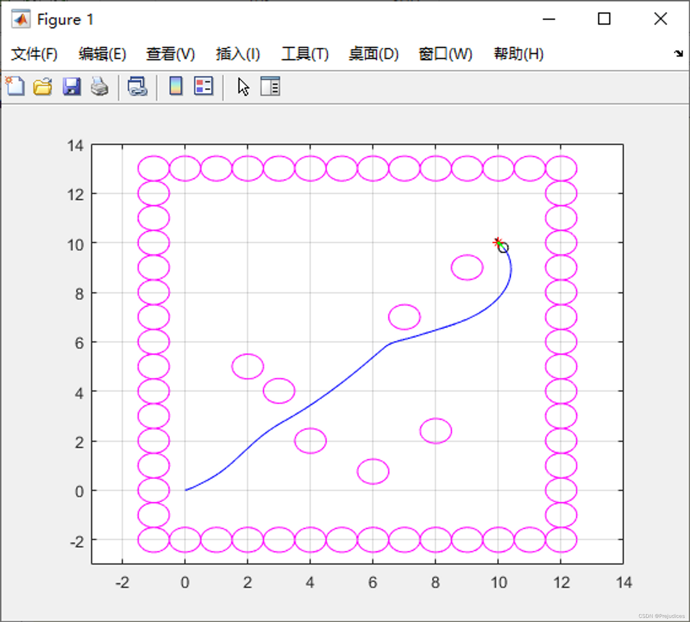Image resolution: width=690 pixels, height=622 pixels.
Task: Open the 编辑(E) menu
Action: coord(102,54)
